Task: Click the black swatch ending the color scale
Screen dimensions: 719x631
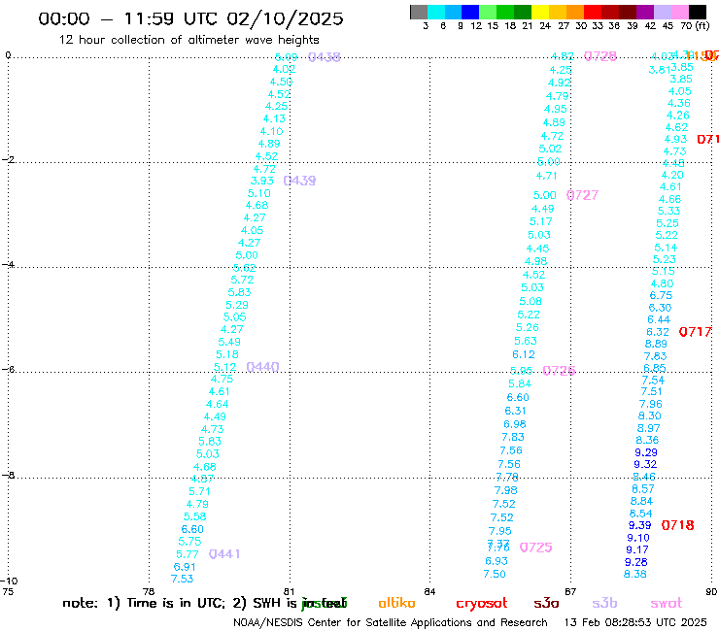Action: click(698, 12)
